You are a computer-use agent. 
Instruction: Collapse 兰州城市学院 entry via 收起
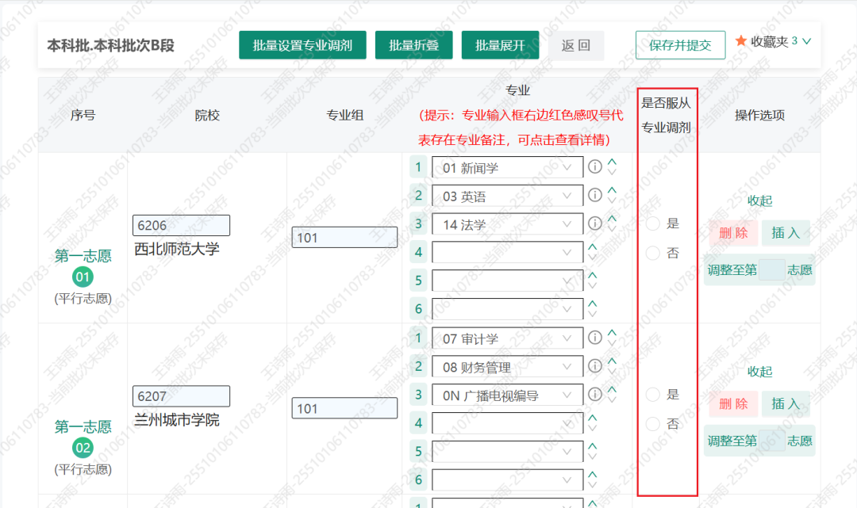pyautogui.click(x=759, y=372)
